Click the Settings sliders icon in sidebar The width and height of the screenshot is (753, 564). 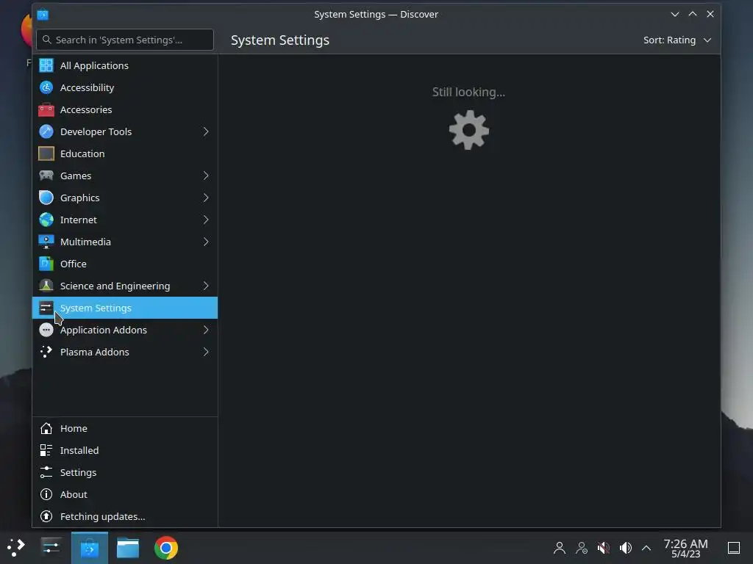pyautogui.click(x=46, y=472)
